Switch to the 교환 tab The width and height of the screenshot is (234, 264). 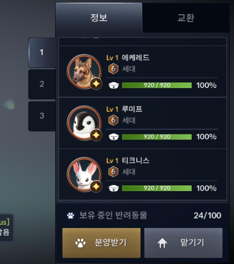(186, 18)
